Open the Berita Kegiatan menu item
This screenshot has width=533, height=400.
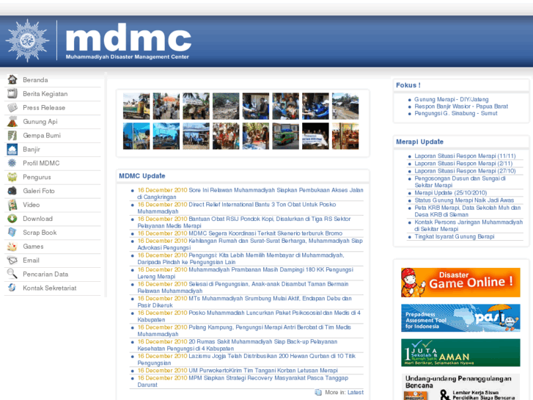click(x=45, y=94)
